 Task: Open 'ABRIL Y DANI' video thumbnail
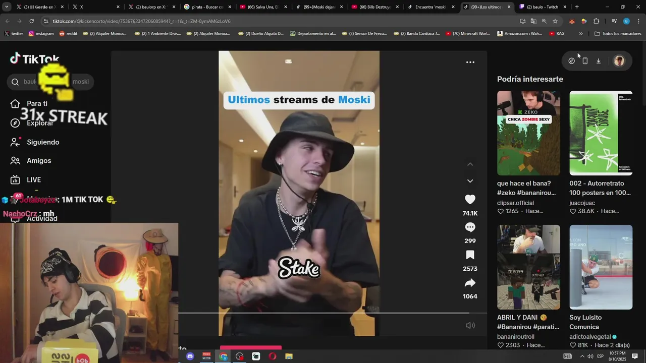point(528,267)
